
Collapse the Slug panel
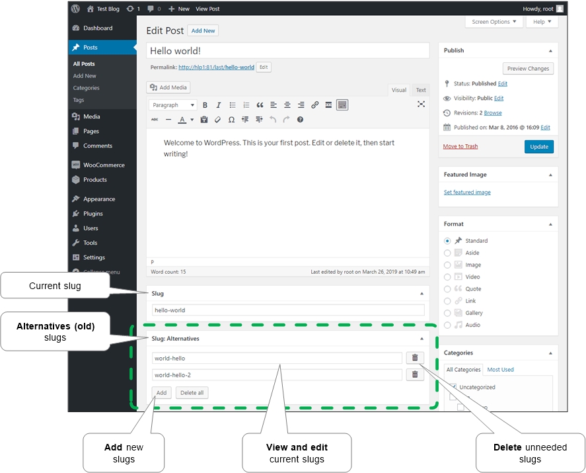click(x=422, y=294)
